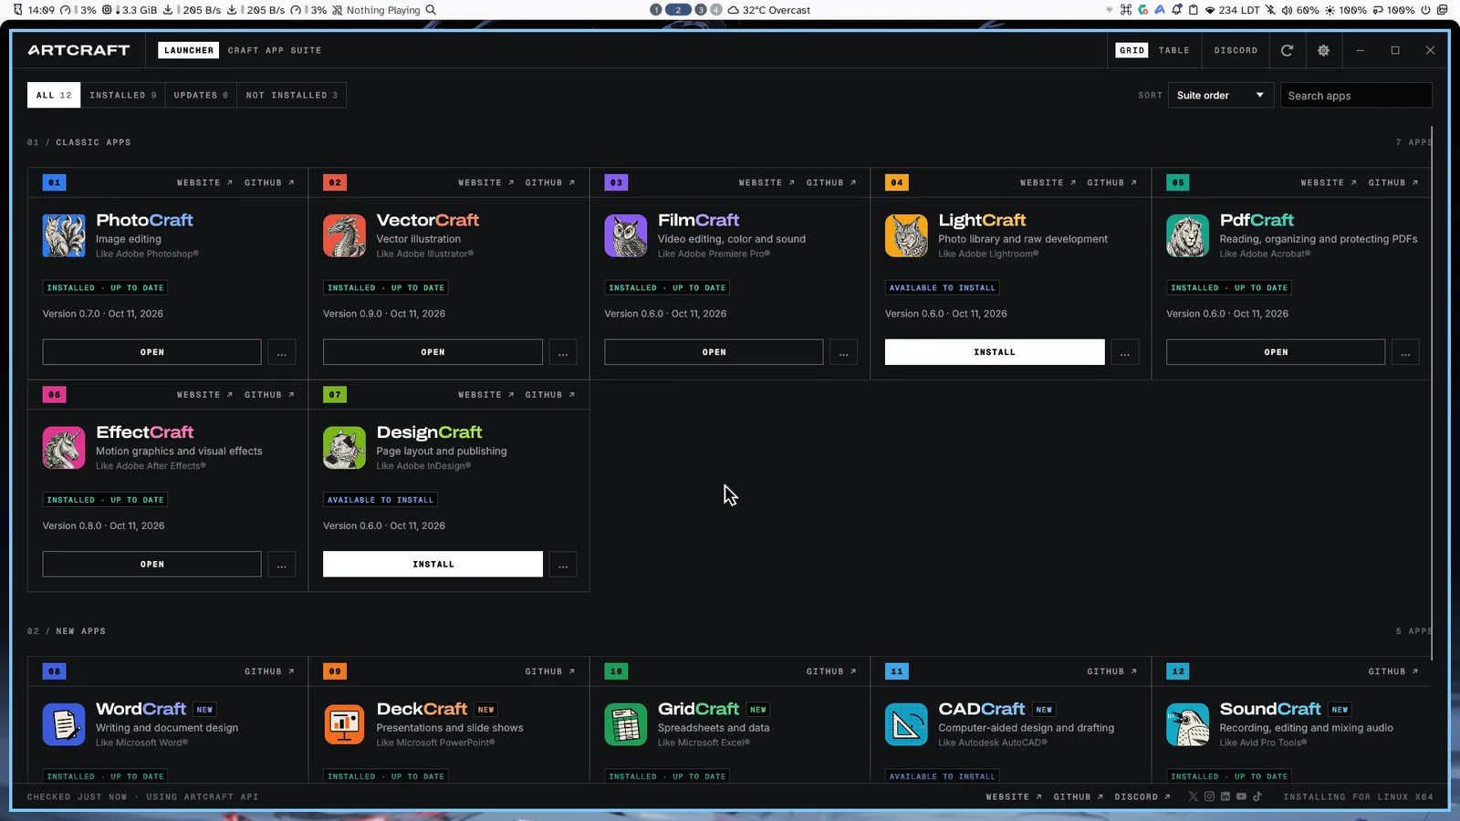Open PhotoCraft more options menu

point(282,352)
